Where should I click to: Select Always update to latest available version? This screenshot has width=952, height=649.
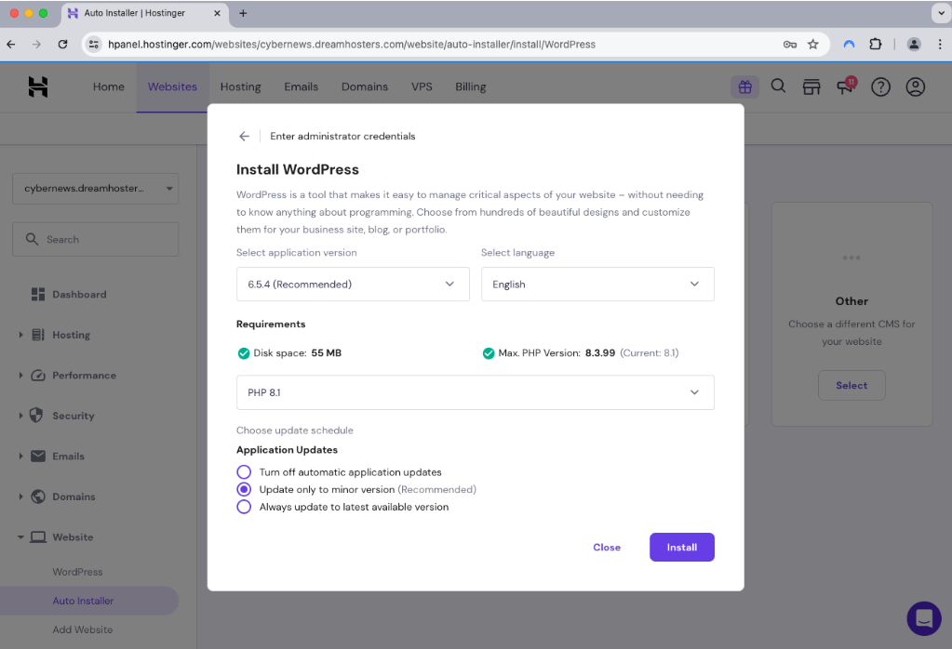click(x=244, y=507)
